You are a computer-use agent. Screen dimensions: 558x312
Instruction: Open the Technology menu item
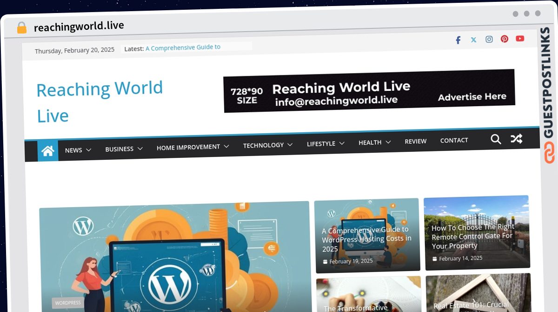[263, 145]
